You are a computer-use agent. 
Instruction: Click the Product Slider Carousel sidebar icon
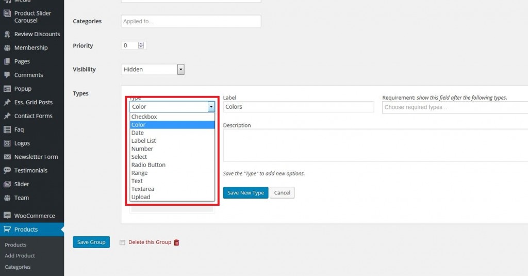7,13
